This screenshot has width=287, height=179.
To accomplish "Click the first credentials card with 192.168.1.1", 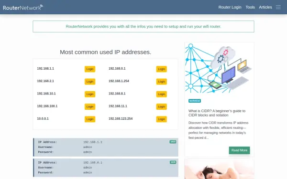I will point(106,147).
